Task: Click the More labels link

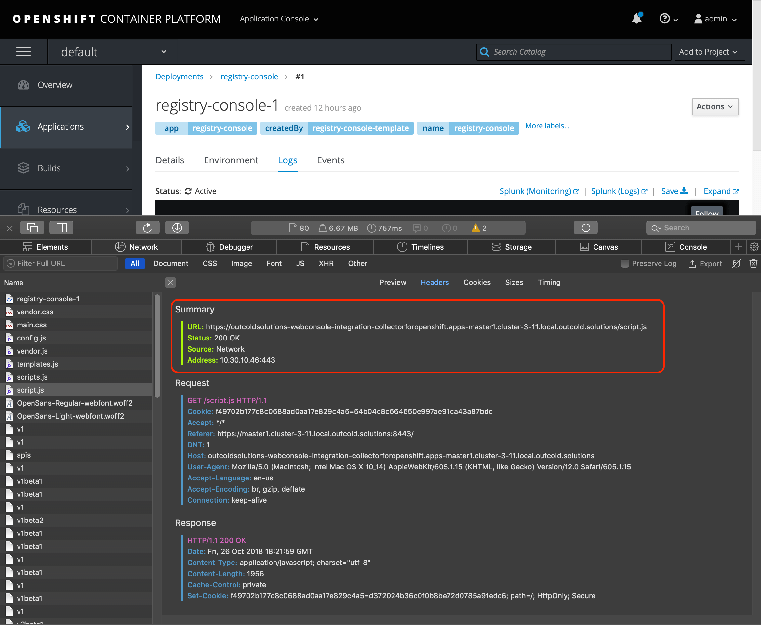Action: pos(547,126)
